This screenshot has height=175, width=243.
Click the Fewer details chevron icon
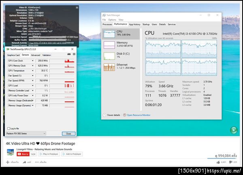pos(104,115)
